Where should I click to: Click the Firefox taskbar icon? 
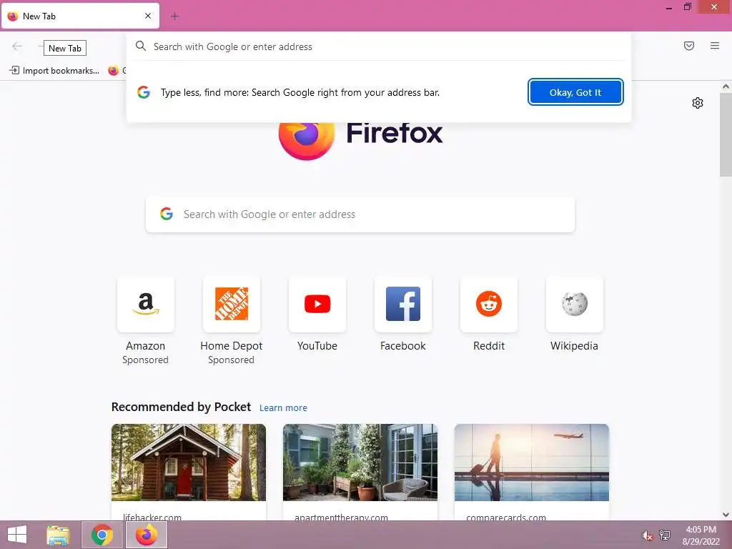pos(147,535)
